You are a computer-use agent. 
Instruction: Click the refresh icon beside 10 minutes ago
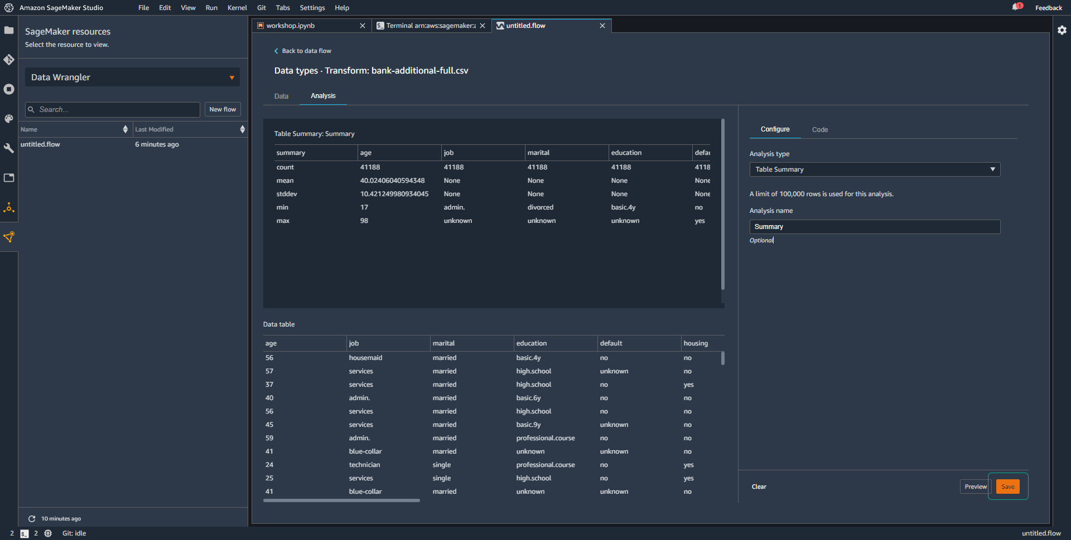pos(32,518)
